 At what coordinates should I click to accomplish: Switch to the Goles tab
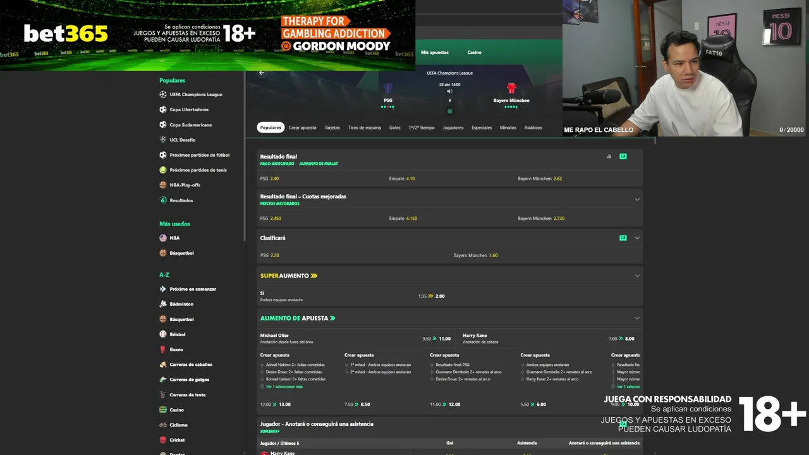[x=395, y=128]
